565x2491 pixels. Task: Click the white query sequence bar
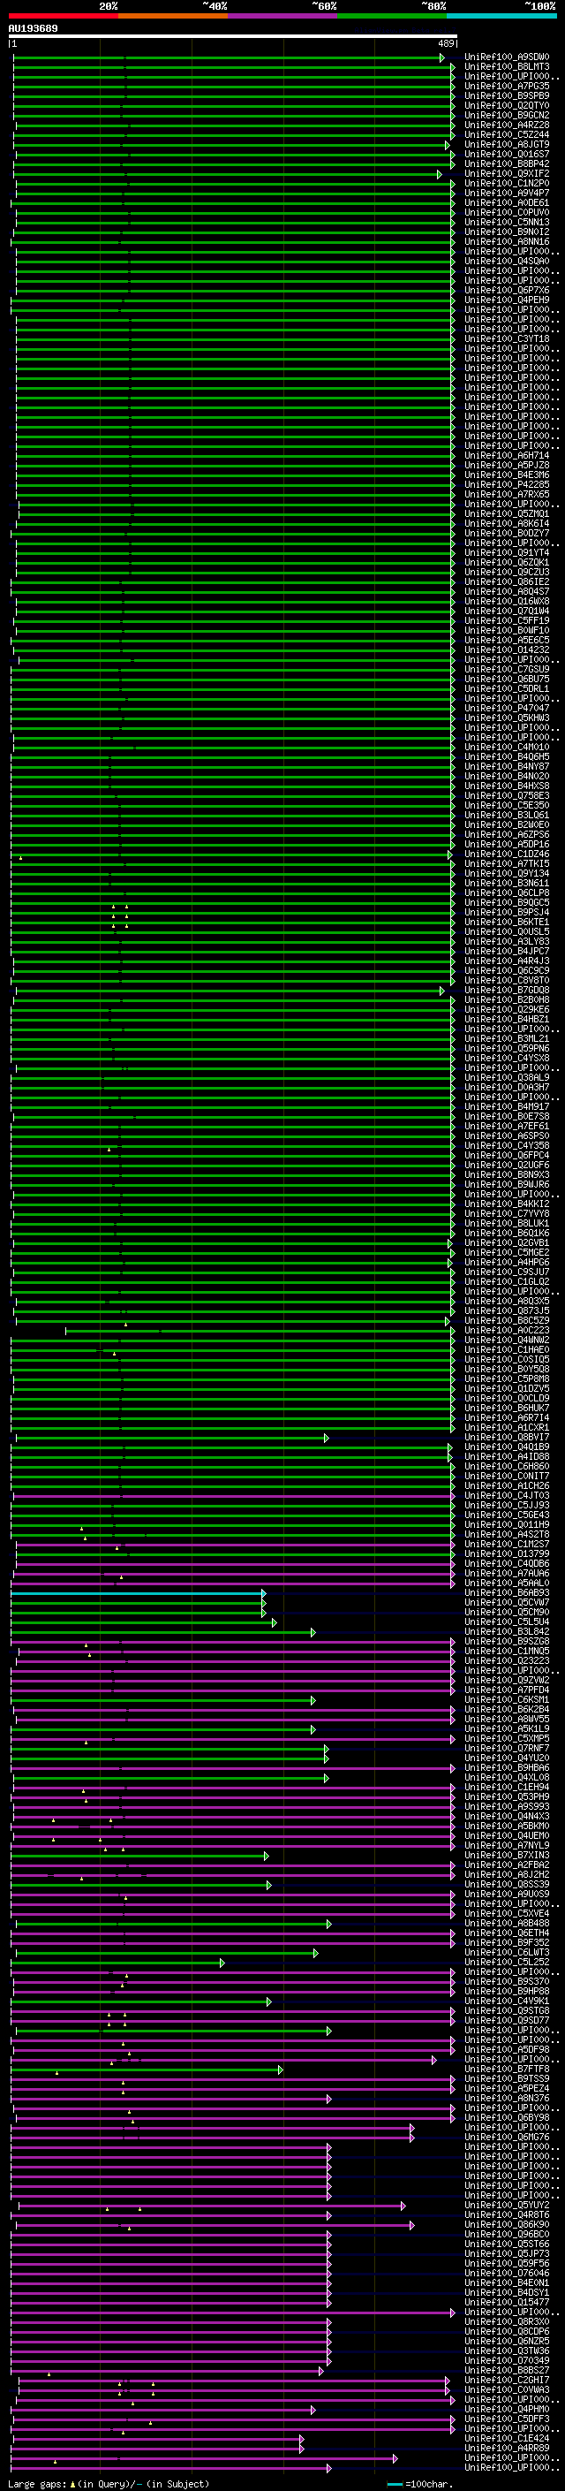click(x=233, y=37)
